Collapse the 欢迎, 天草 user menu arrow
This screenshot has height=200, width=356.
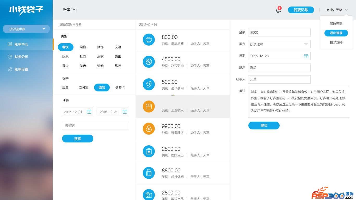point(346,10)
